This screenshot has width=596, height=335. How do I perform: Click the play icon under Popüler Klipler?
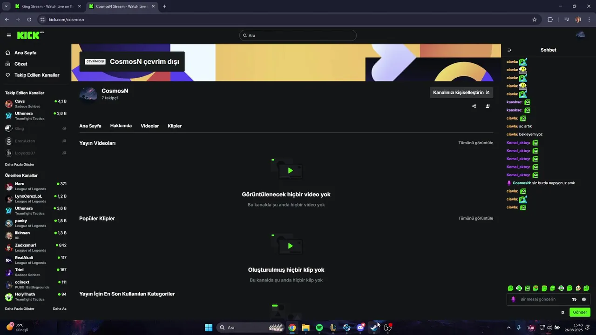tap(290, 246)
